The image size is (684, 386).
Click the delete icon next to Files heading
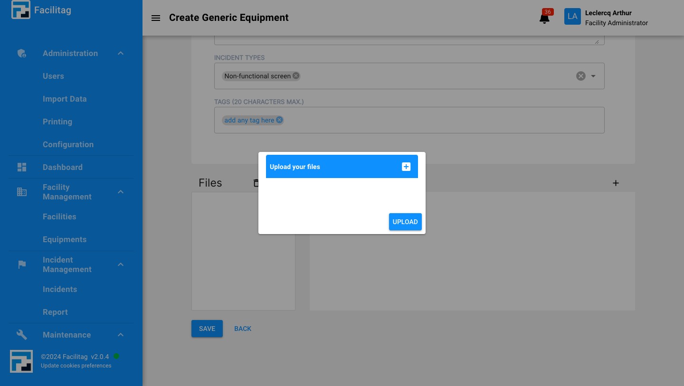pyautogui.click(x=257, y=183)
